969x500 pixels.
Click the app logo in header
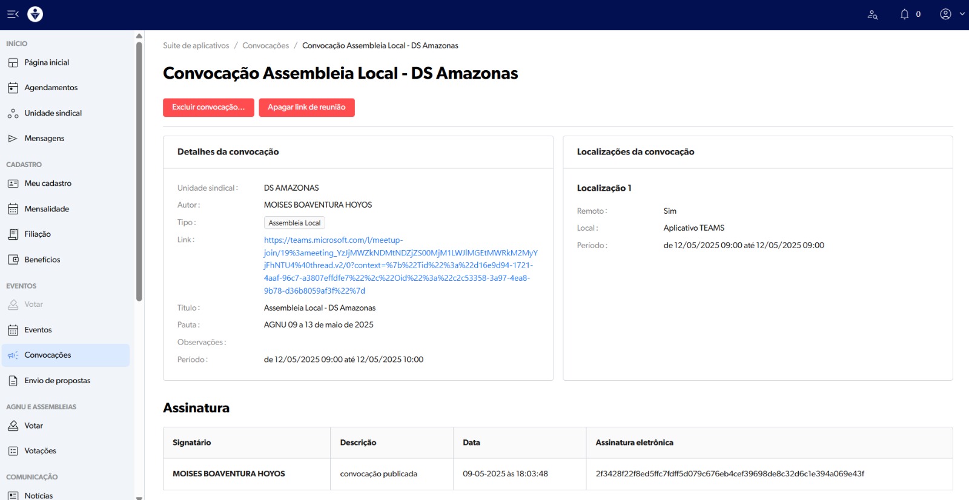(x=35, y=14)
